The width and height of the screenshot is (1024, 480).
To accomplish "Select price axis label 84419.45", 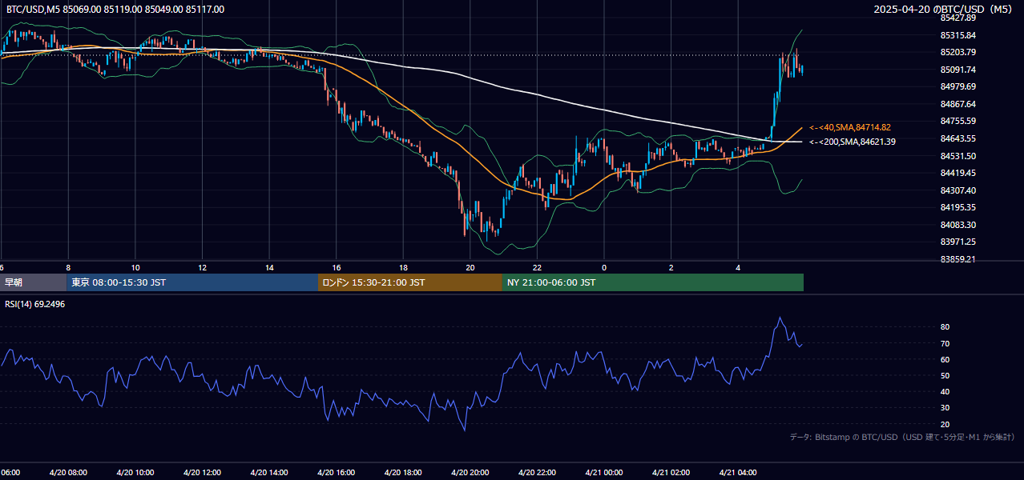I will [957, 173].
